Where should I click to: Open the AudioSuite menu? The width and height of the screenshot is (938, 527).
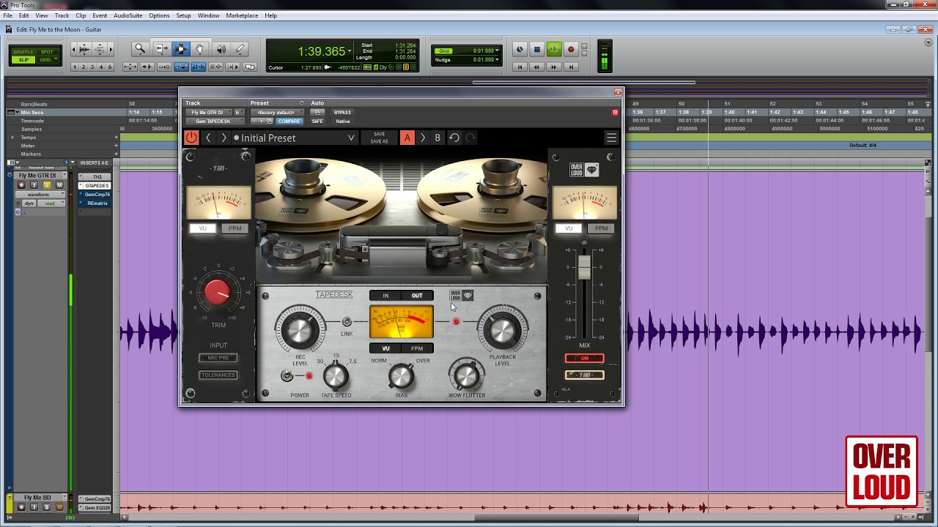point(128,15)
